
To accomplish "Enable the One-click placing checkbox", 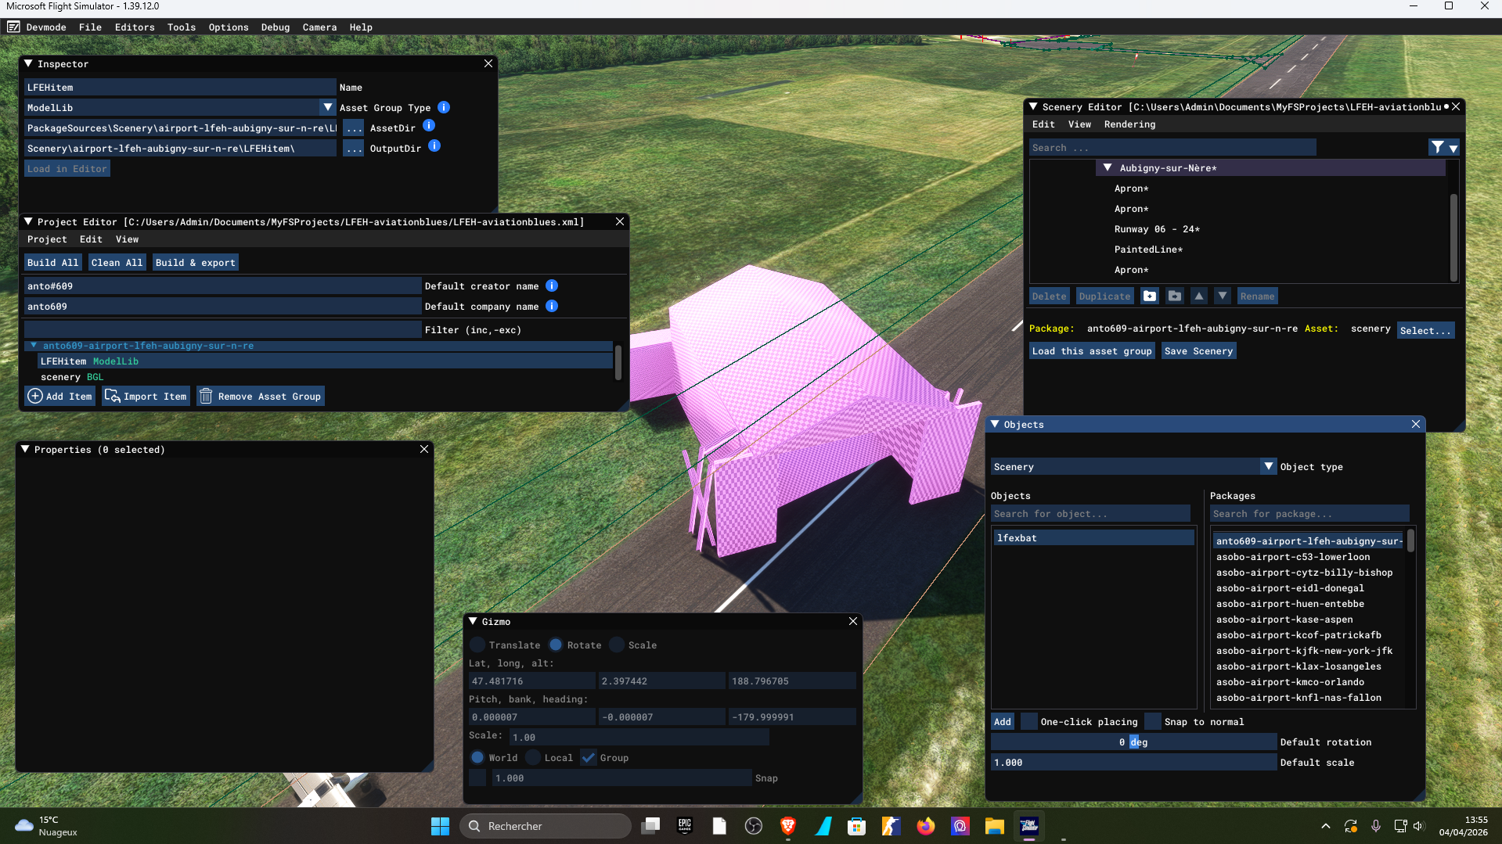I will coord(1029,722).
